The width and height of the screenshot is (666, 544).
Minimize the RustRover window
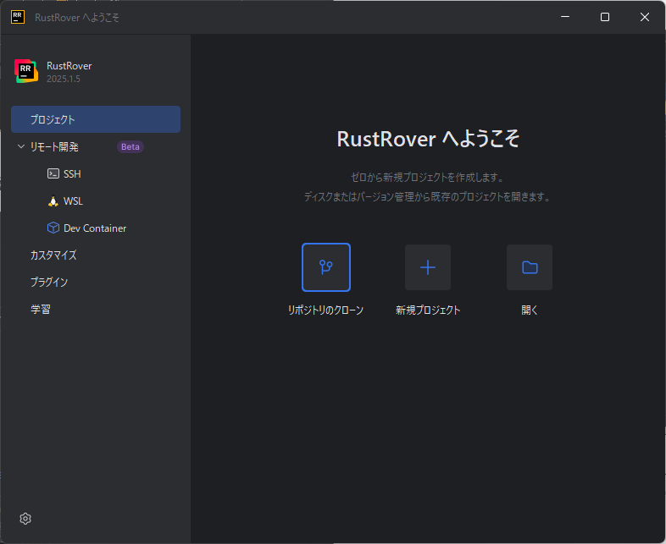[x=565, y=17]
